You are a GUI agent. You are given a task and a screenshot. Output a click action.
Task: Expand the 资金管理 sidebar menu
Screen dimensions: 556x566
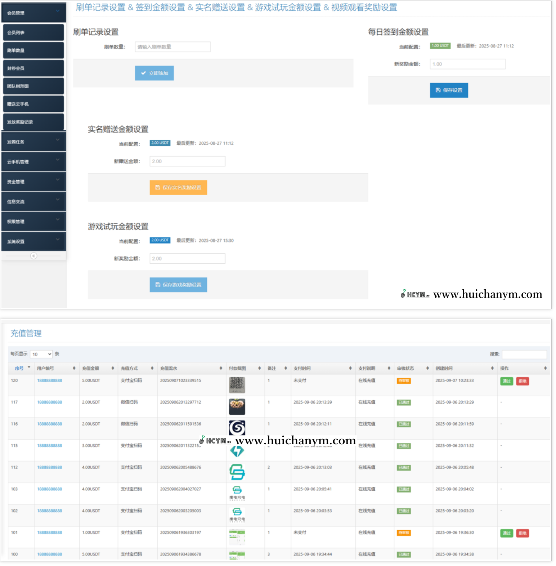click(x=33, y=182)
